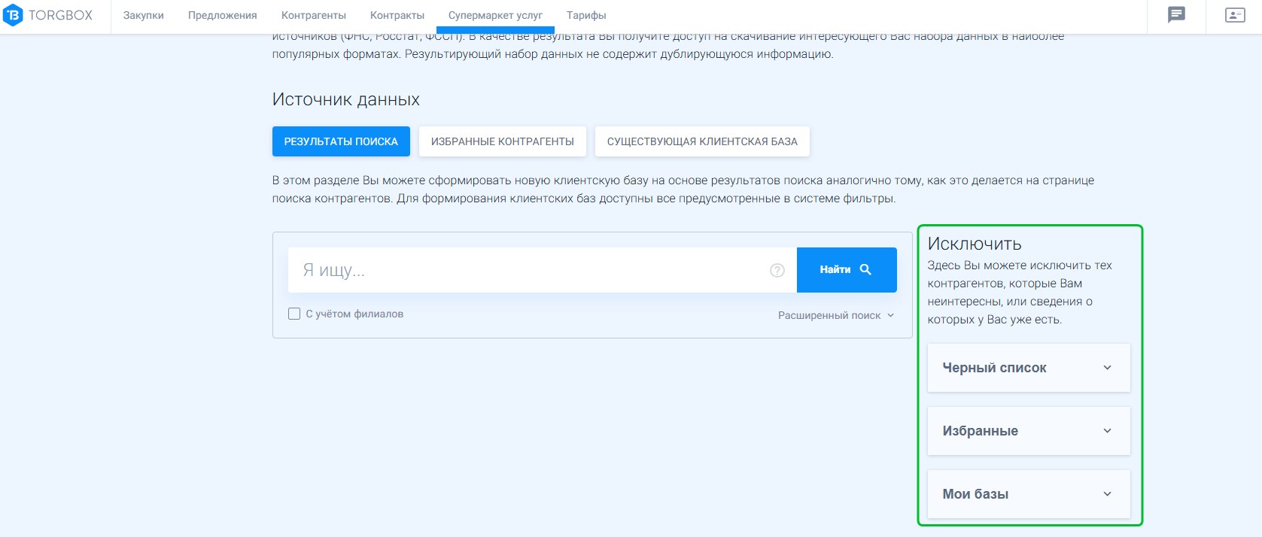Open the user profile card icon

coord(1235,15)
